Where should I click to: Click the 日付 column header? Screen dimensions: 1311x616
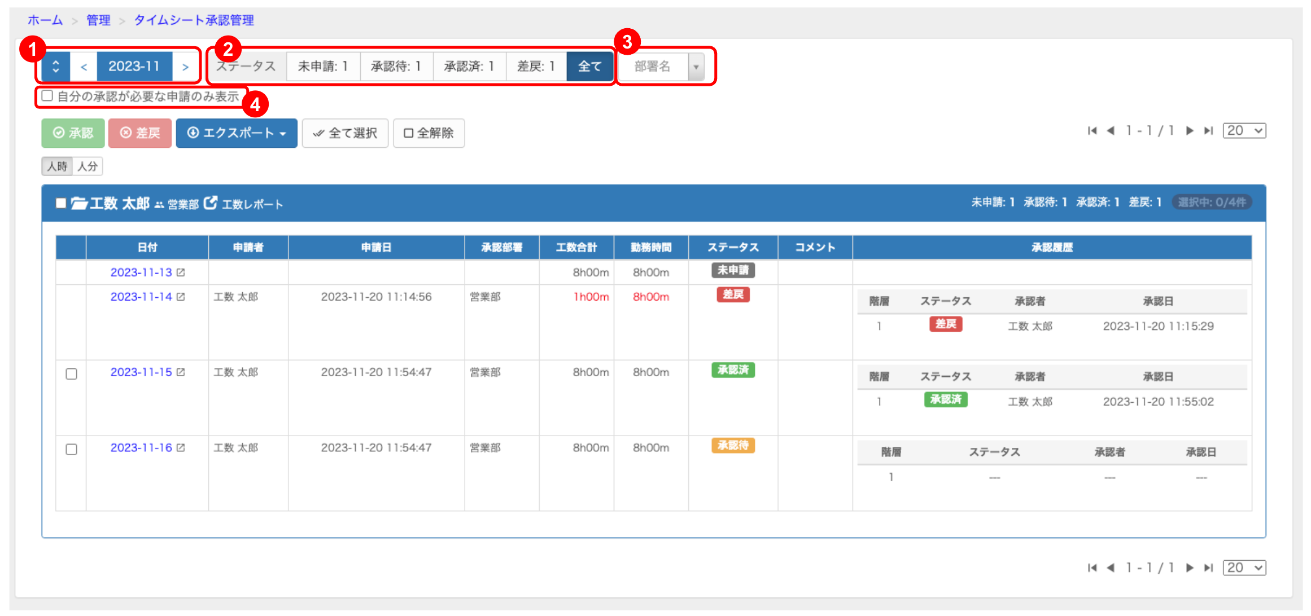[x=147, y=248]
